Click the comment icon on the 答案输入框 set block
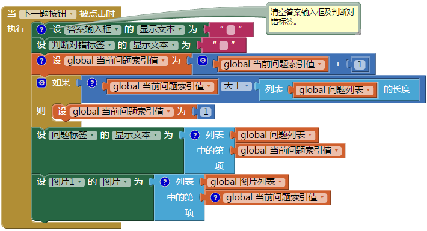The image size is (427, 231). [x=41, y=29]
